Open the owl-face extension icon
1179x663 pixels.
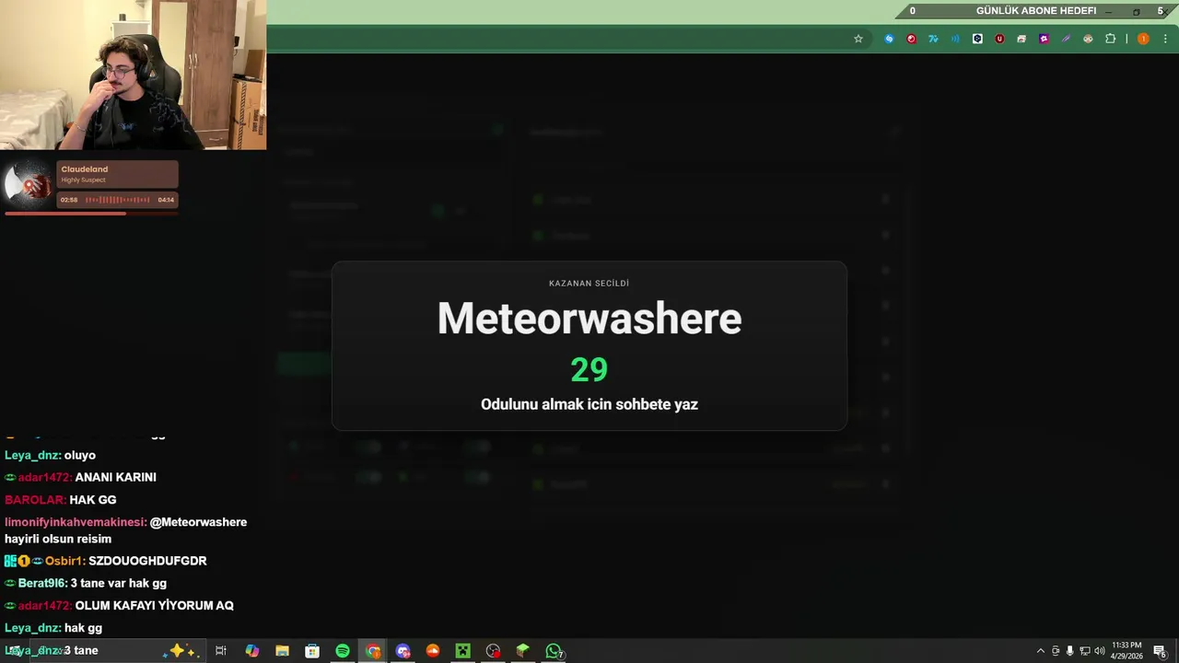(x=1088, y=39)
